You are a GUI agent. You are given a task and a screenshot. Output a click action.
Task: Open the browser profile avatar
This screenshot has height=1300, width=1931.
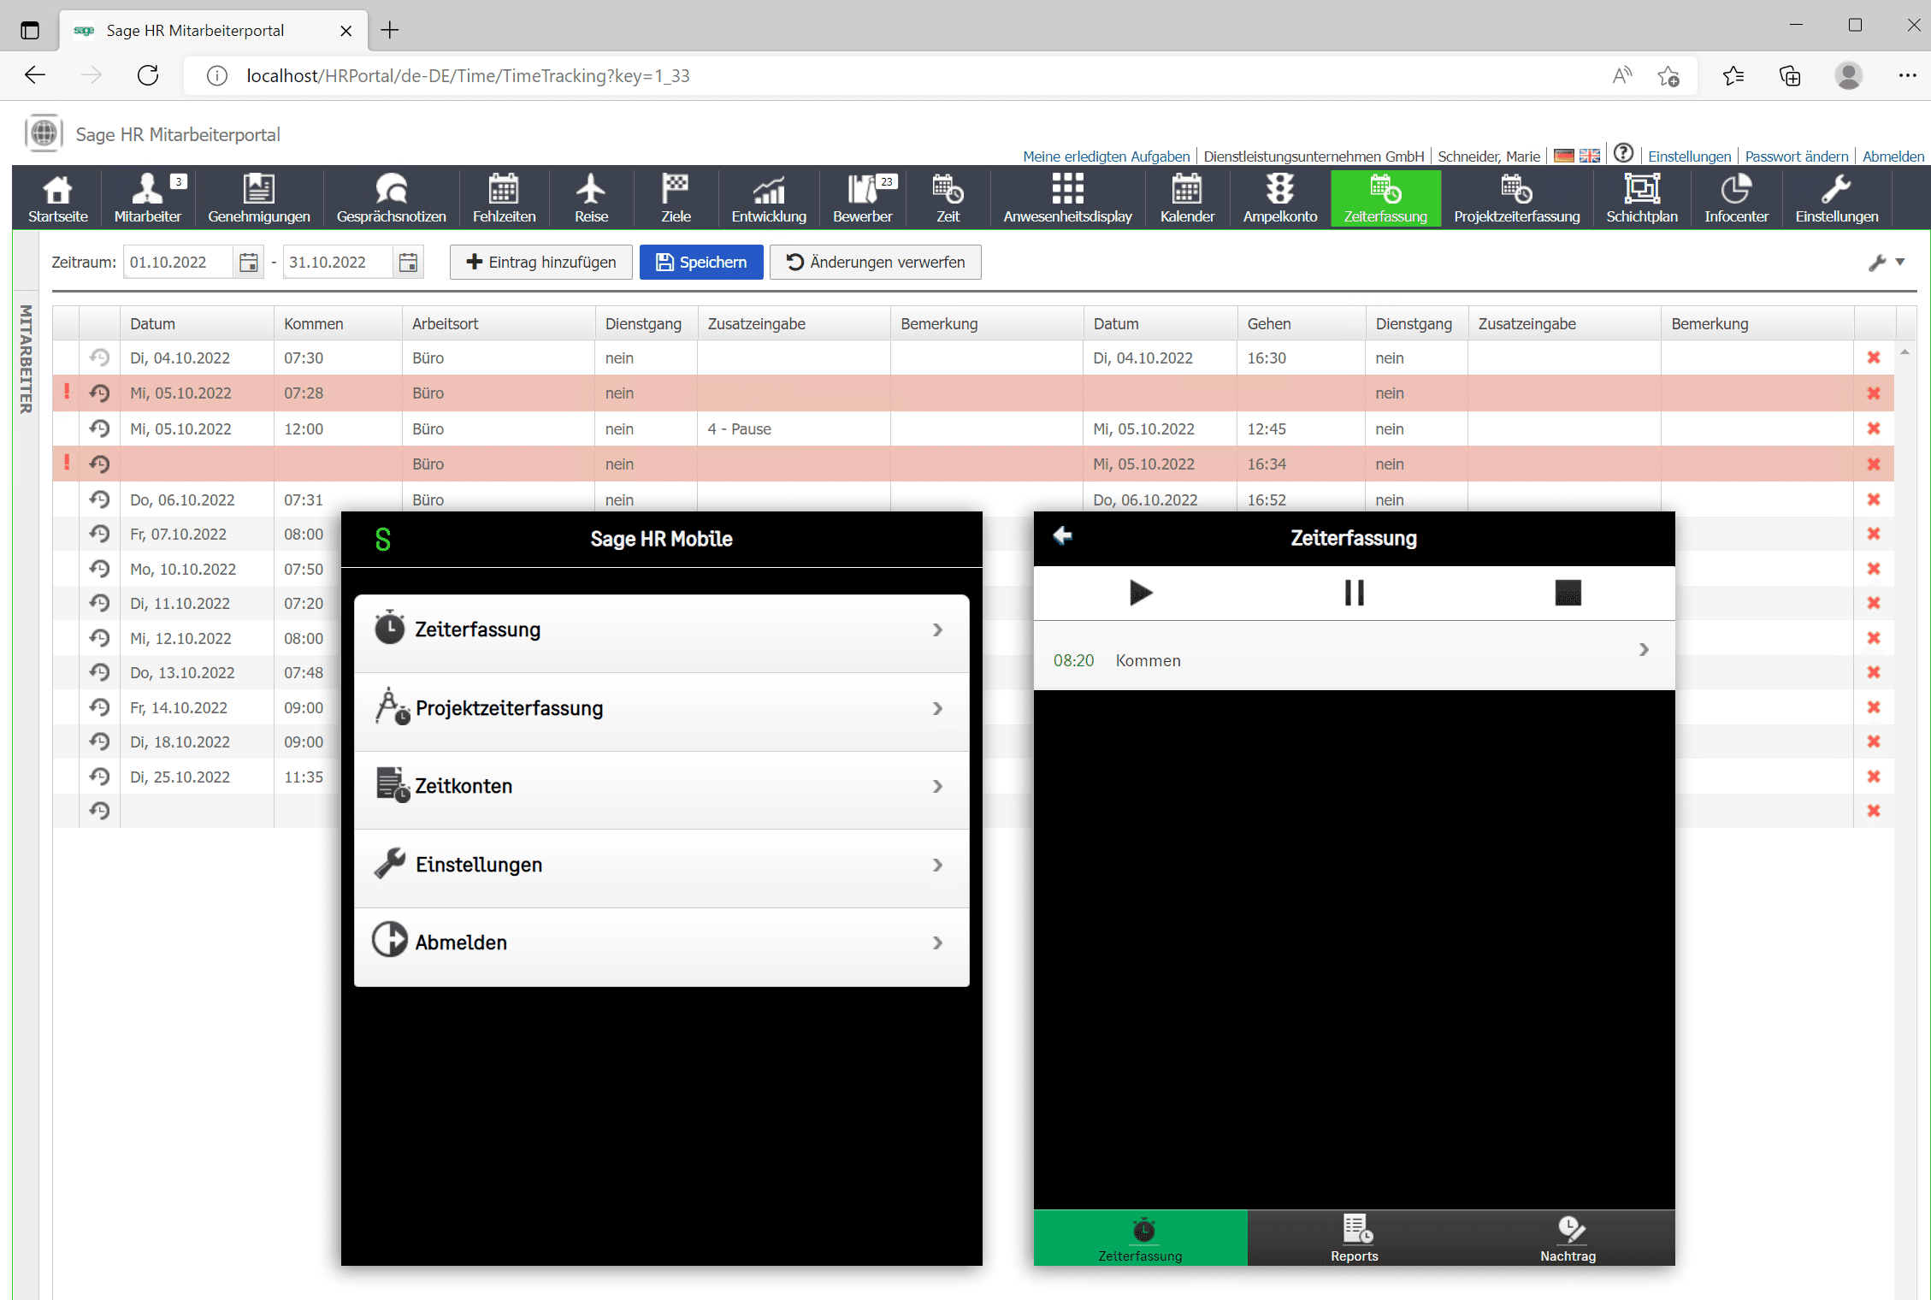[1848, 76]
